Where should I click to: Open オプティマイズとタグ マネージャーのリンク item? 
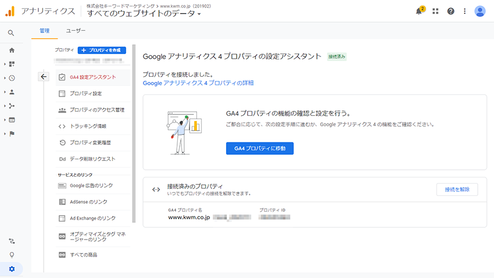click(92, 237)
